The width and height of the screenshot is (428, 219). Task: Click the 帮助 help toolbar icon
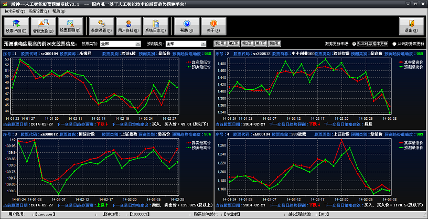(186, 25)
